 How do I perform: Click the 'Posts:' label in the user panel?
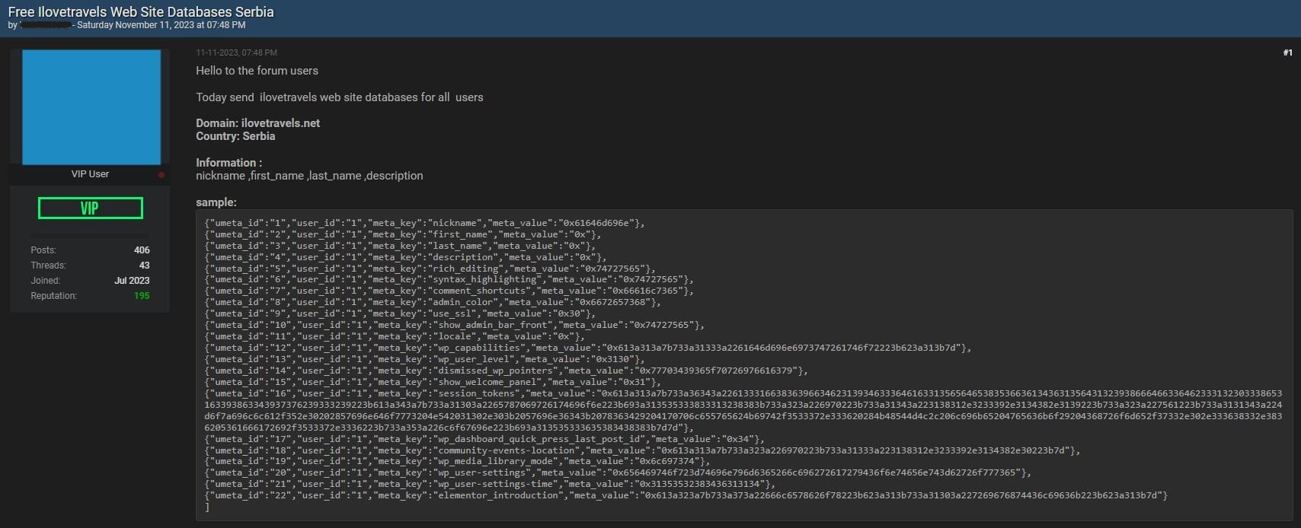click(x=43, y=250)
